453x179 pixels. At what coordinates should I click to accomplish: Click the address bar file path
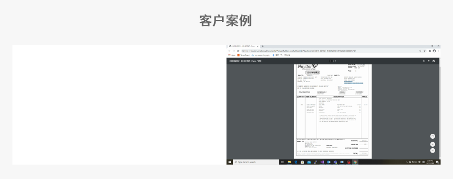tap(303, 51)
